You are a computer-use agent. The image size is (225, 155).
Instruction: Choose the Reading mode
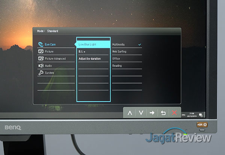117,66
